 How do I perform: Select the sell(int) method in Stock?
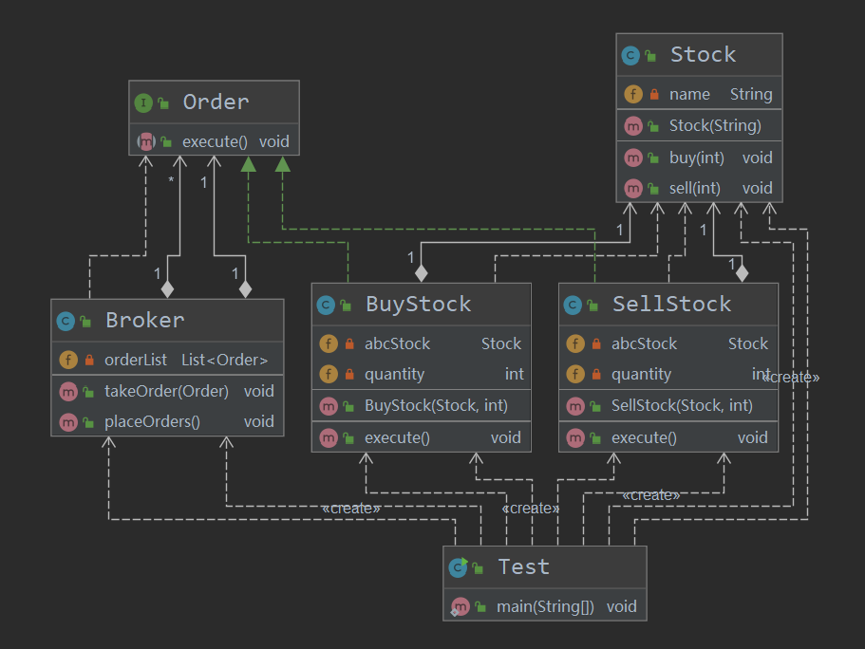point(694,188)
